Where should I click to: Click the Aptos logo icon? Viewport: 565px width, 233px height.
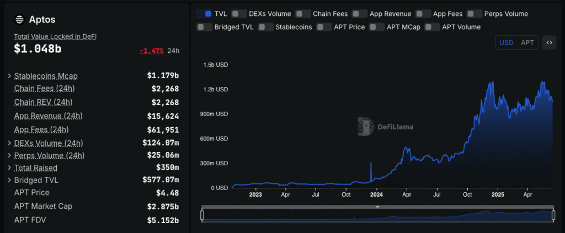(19, 19)
